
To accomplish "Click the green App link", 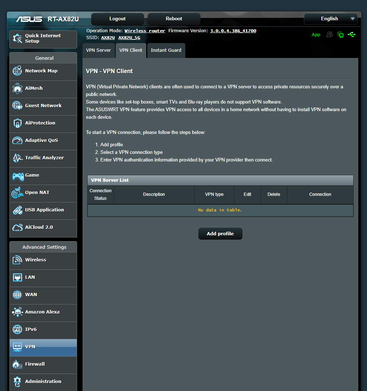I will [316, 35].
